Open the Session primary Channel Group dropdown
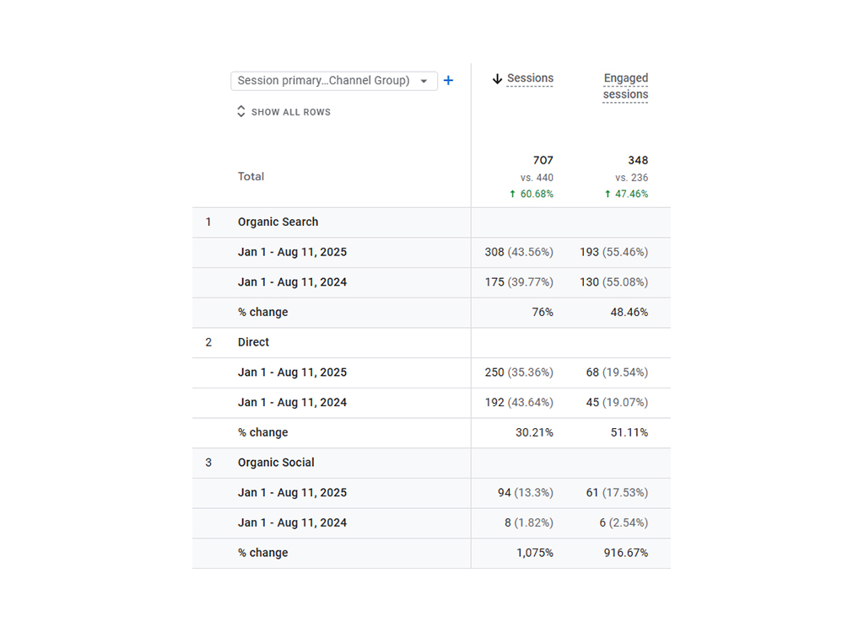Image resolution: width=864 pixels, height=632 pixels. coord(334,80)
